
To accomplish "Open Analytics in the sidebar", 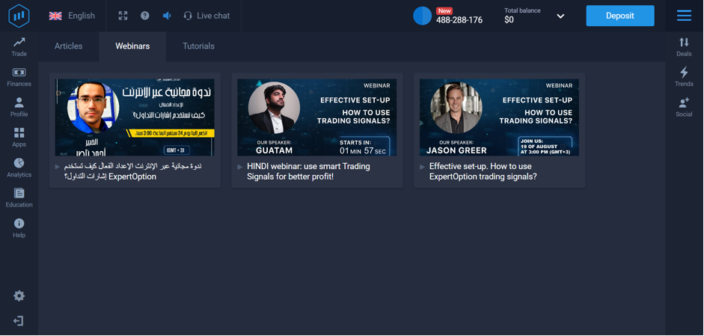I will click(x=19, y=168).
